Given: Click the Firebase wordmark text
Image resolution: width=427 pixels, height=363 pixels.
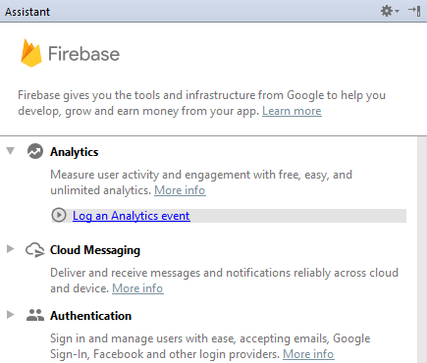Looking at the screenshot, I should (x=84, y=54).
